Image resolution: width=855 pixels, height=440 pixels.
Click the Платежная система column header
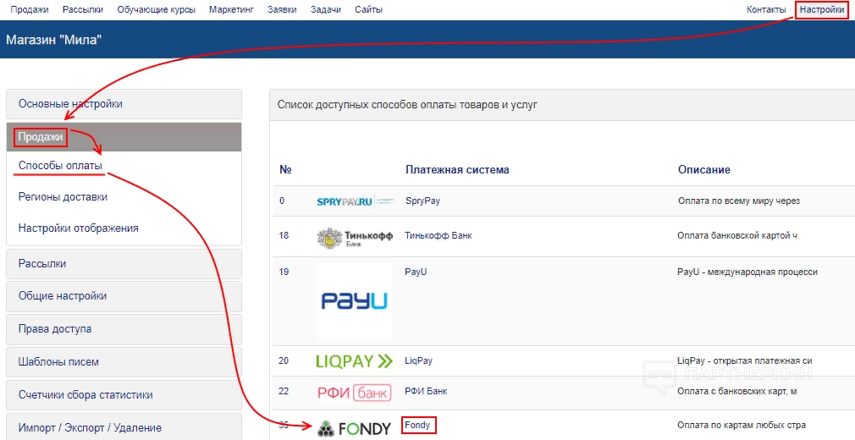457,169
